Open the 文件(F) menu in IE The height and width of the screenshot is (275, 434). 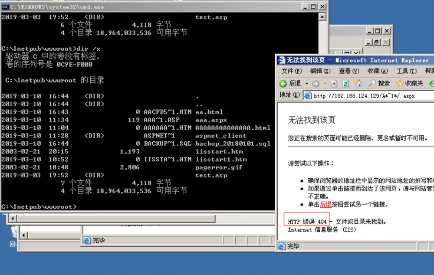click(x=292, y=71)
